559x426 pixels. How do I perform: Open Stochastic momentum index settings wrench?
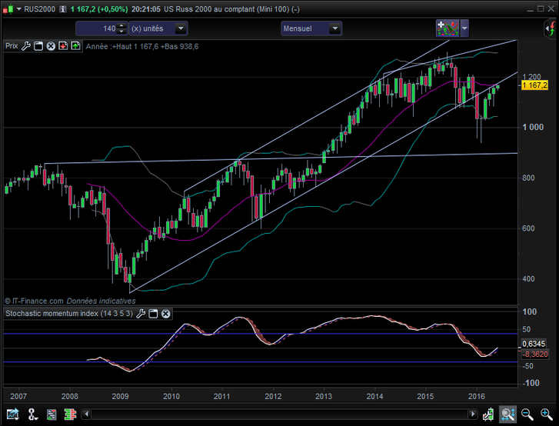click(141, 314)
